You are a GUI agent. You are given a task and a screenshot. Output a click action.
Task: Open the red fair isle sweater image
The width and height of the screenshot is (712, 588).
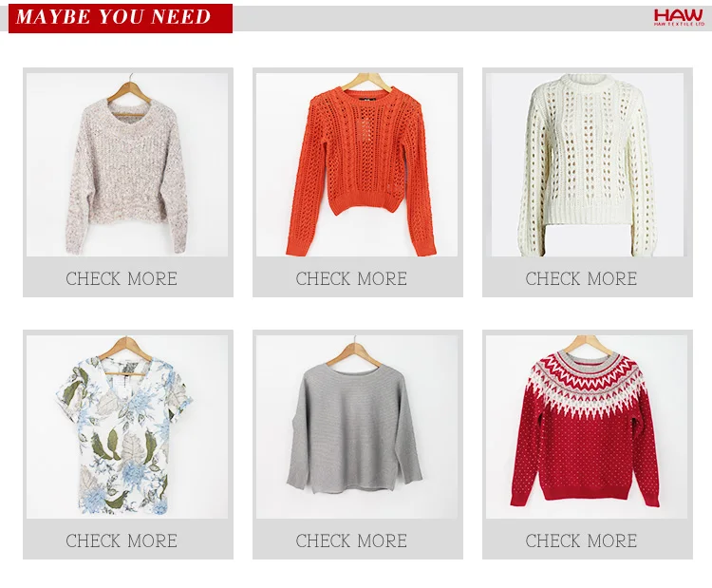(587, 427)
